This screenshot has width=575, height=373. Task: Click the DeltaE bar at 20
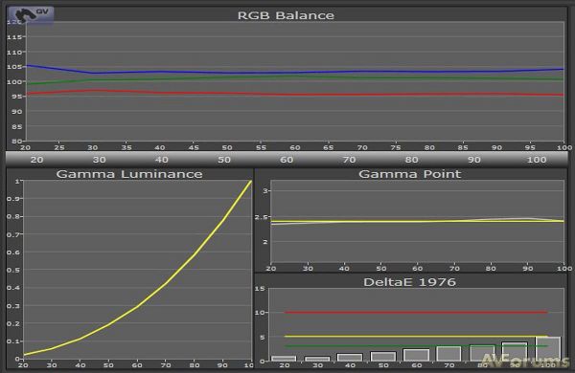284,359
